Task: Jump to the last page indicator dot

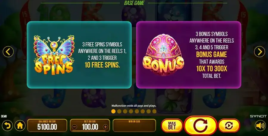Action: (154, 112)
